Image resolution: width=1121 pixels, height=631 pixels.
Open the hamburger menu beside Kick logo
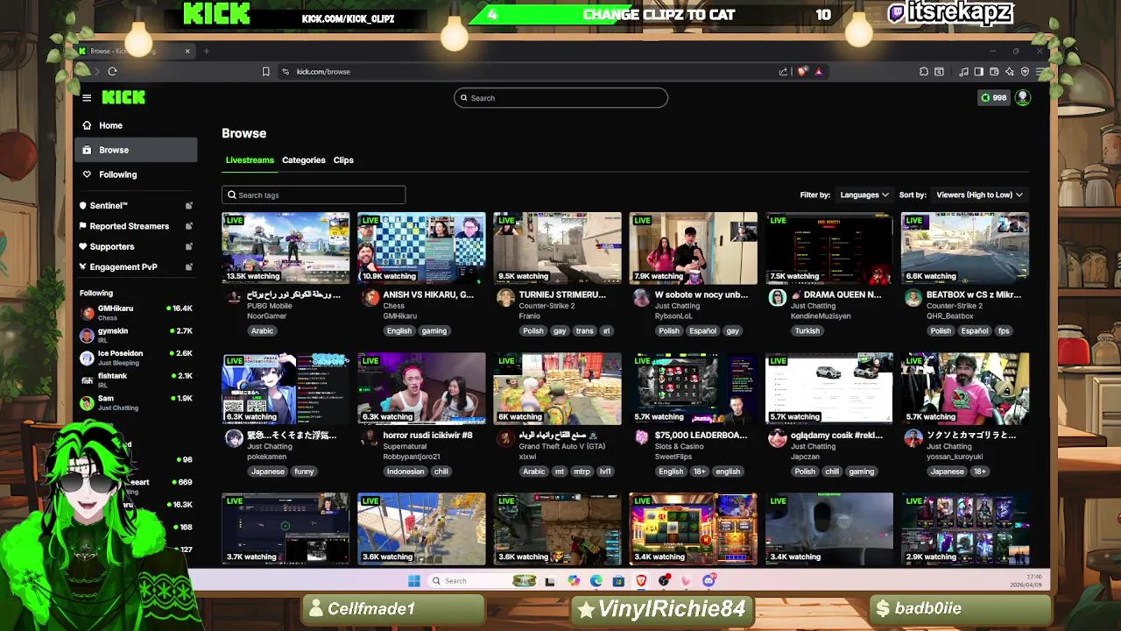(87, 97)
